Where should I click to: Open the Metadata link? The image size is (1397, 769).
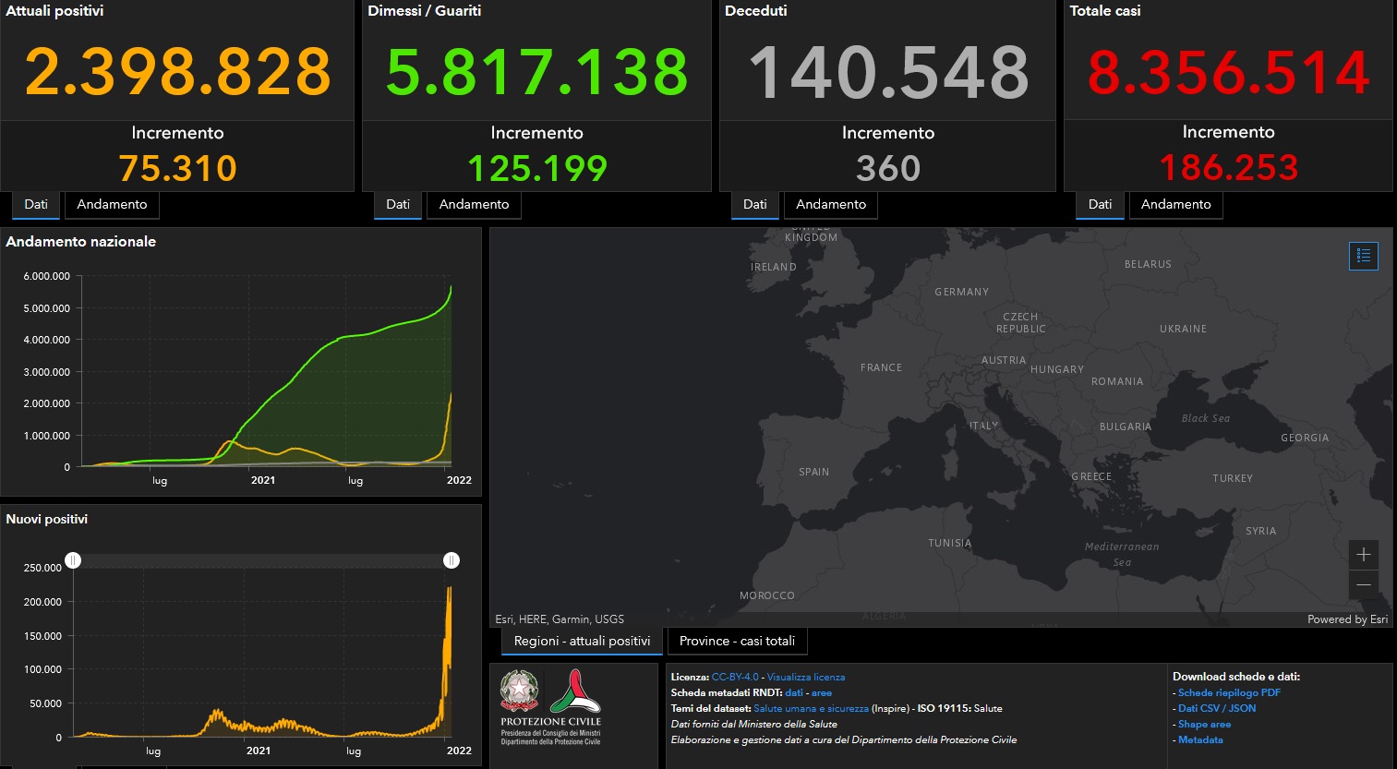pyautogui.click(x=1200, y=739)
